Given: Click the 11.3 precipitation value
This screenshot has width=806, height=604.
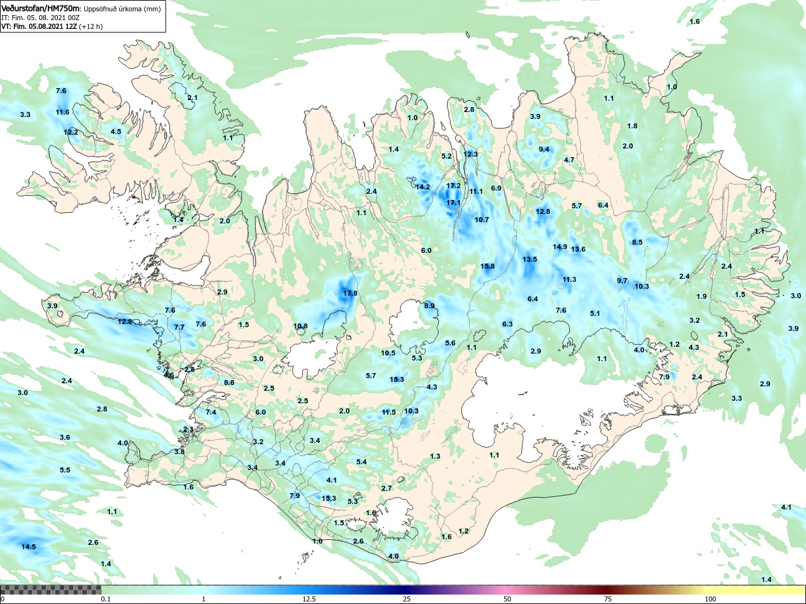Looking at the screenshot, I should point(569,279).
